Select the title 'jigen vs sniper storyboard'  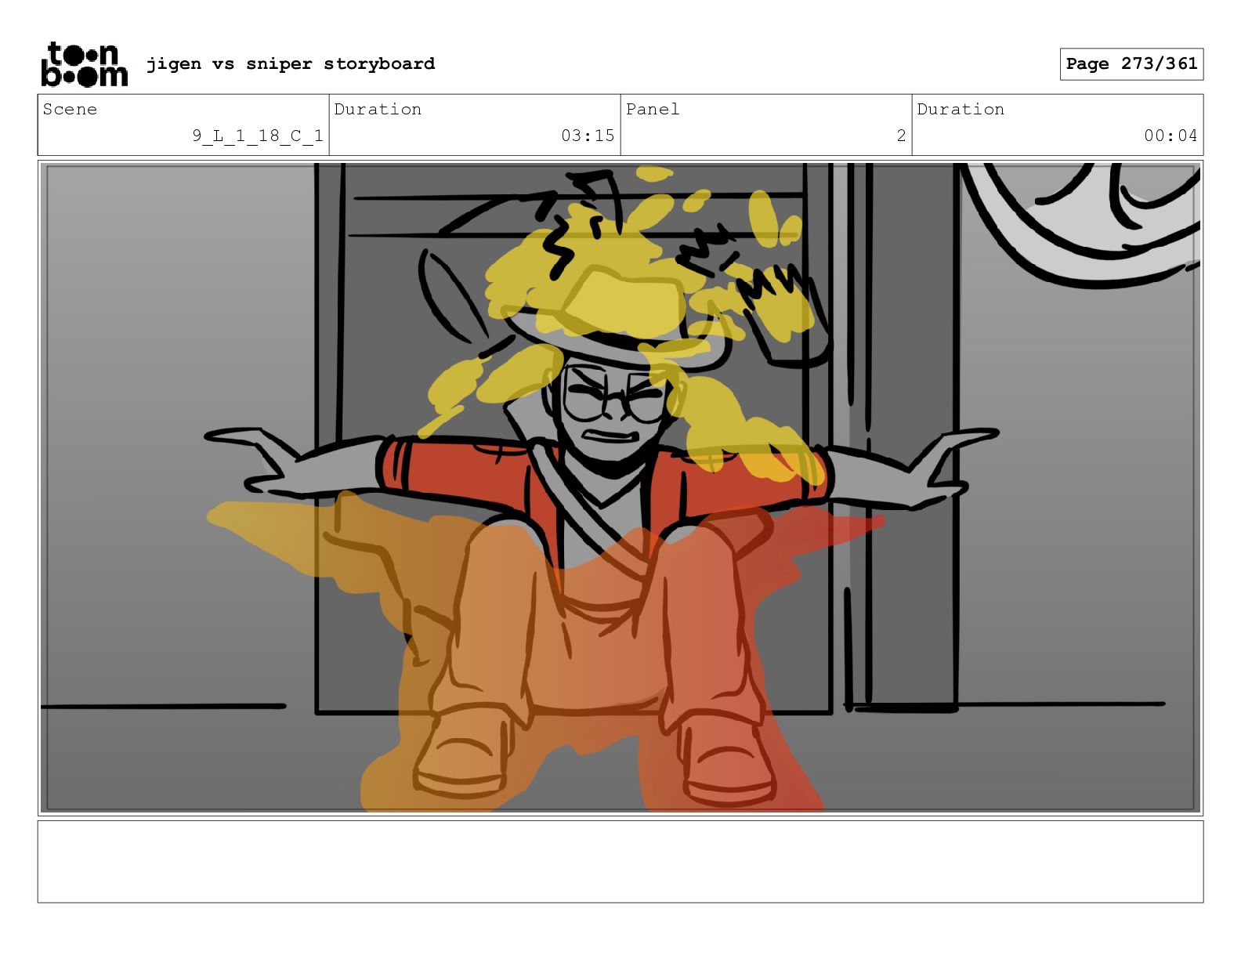[291, 63]
